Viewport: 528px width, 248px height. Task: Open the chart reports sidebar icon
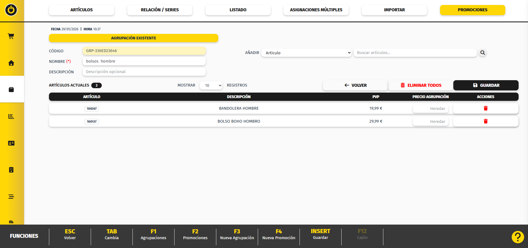11,116
